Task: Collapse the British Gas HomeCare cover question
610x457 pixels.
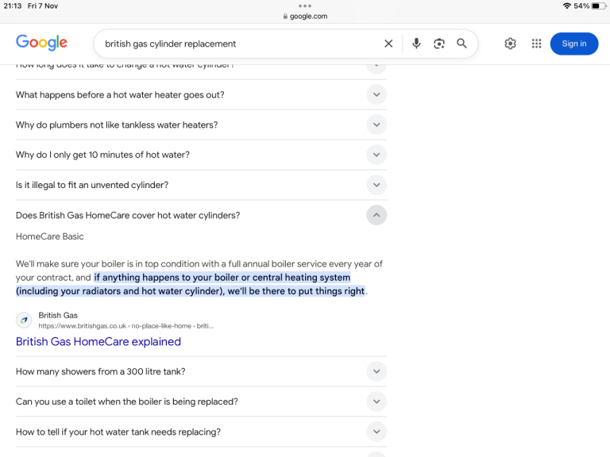Action: (376, 216)
